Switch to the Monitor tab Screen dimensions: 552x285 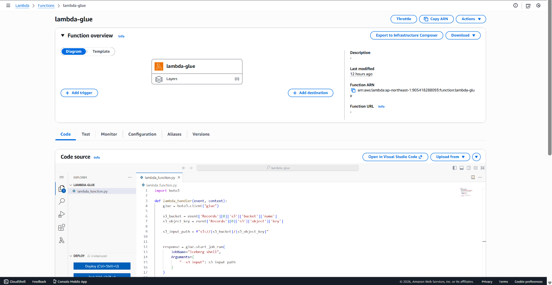click(x=109, y=134)
